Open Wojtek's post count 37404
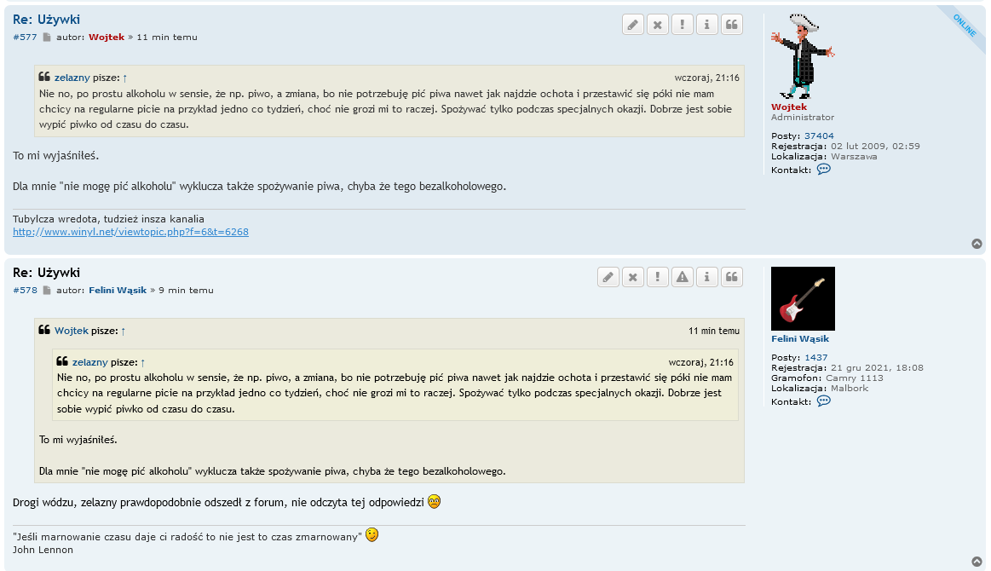The height and width of the screenshot is (571, 991). point(819,136)
